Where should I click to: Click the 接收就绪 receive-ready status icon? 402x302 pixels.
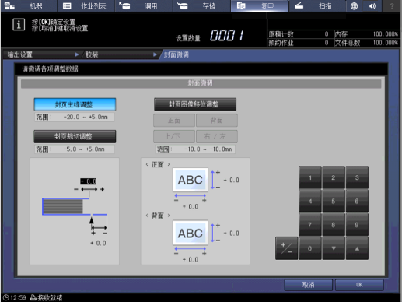coord(33,297)
